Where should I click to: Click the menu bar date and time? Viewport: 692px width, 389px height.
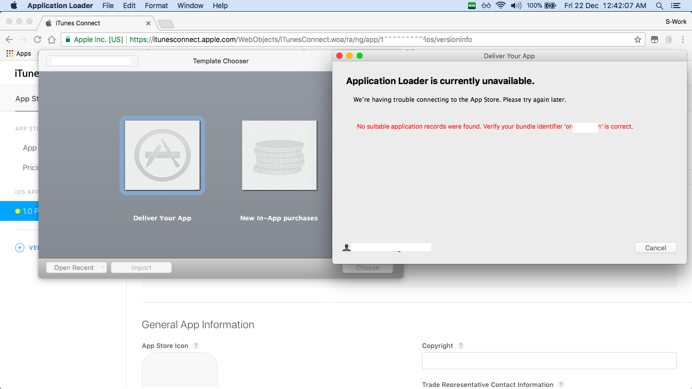click(605, 6)
